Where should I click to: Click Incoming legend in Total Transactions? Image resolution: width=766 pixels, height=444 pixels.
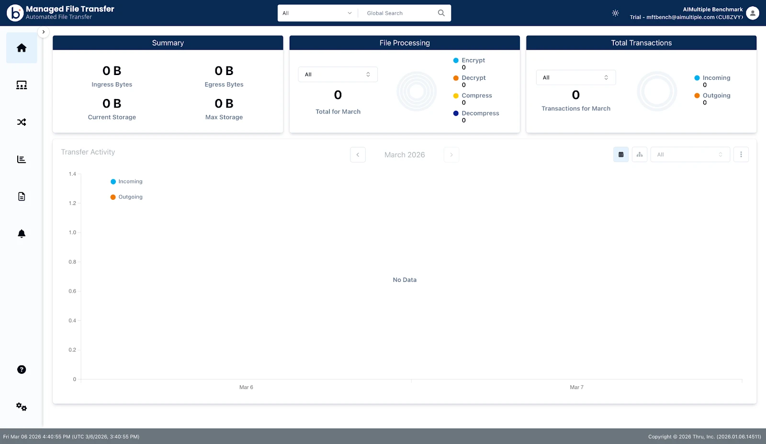pos(712,78)
